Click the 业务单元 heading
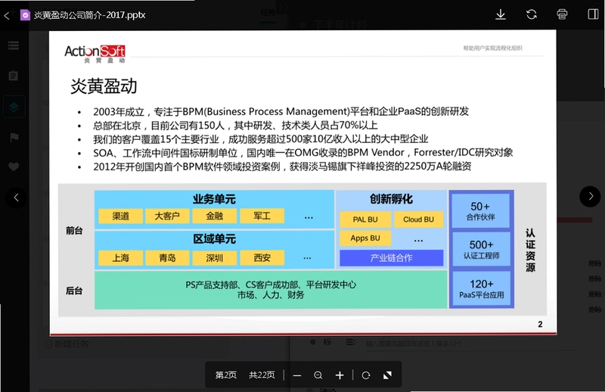The height and width of the screenshot is (392, 605). [214, 199]
